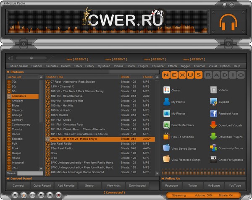Image resolution: width=252 pixels, height=200 pixels.
Task: Open the Favorites menu
Action: coord(52,66)
